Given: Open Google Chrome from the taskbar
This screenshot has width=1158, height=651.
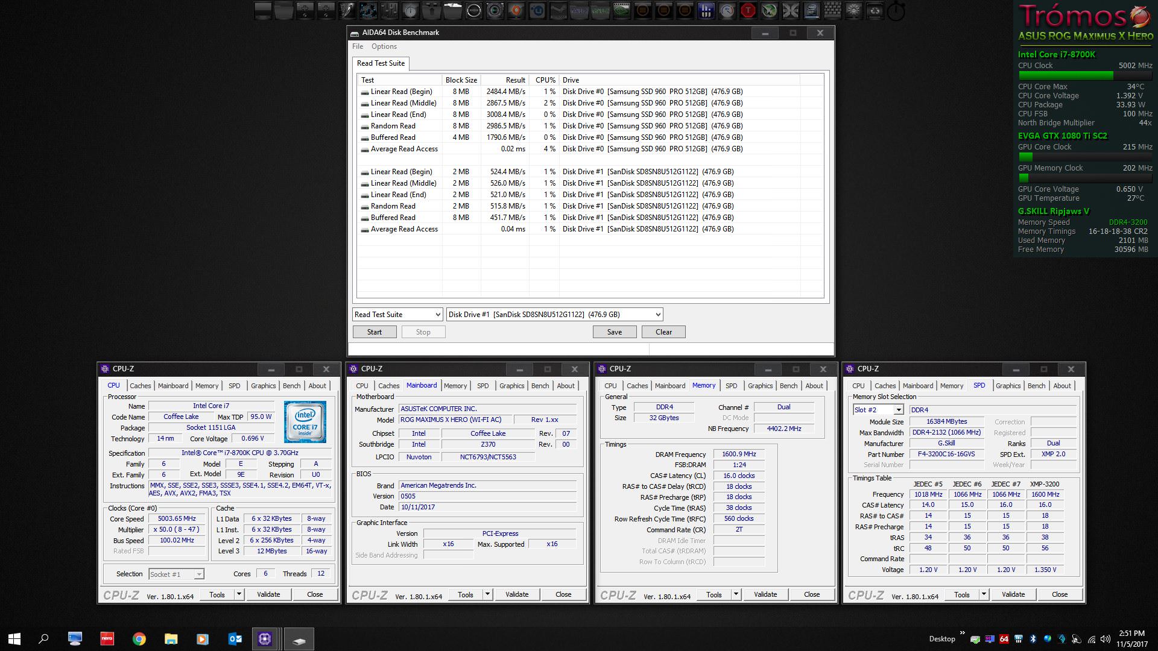Looking at the screenshot, I should click(139, 639).
